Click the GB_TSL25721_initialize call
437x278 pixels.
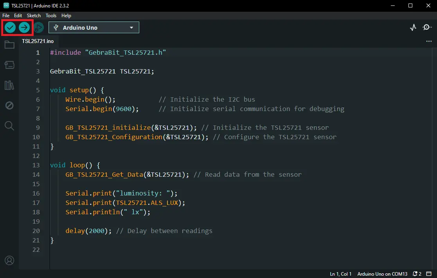click(x=131, y=127)
